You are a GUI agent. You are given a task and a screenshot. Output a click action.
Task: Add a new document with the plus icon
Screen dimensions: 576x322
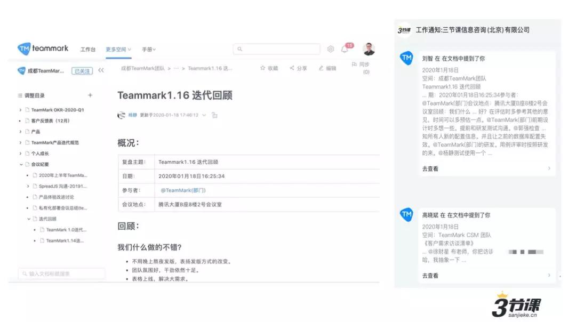tap(90, 95)
